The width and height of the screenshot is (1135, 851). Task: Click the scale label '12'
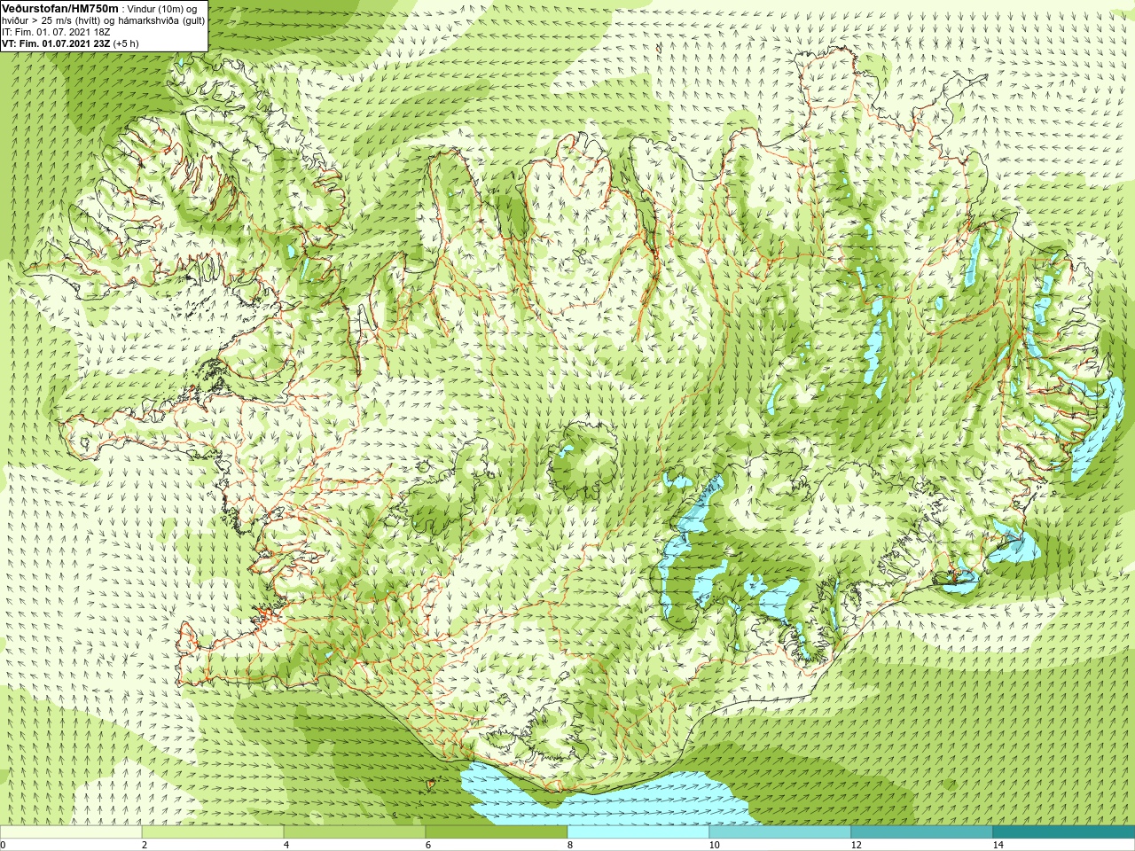(857, 845)
